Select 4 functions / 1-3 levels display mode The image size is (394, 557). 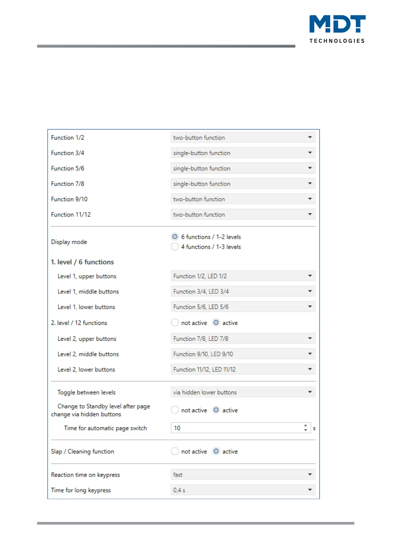(x=175, y=247)
